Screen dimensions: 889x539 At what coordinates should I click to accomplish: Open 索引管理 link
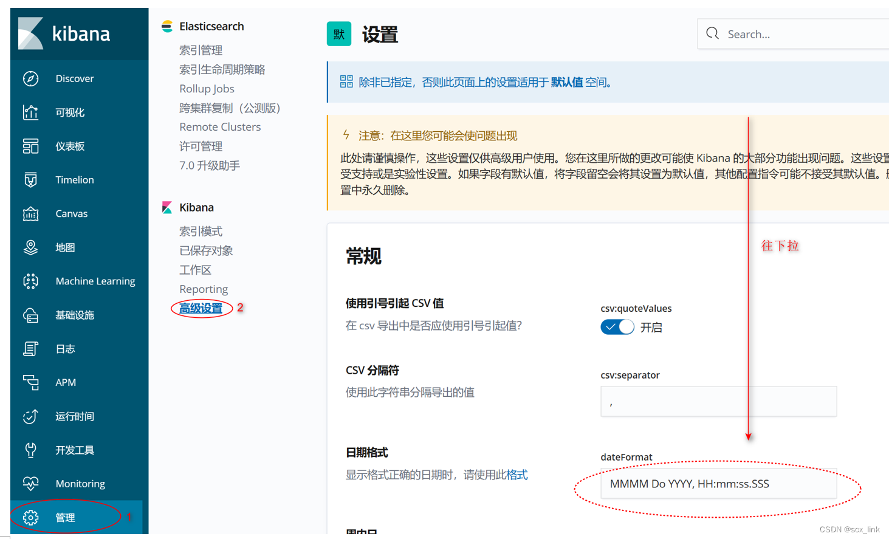point(201,50)
